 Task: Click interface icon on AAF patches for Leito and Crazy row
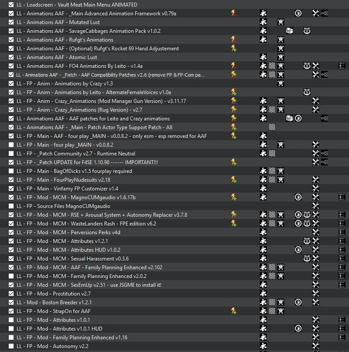click(298, 118)
